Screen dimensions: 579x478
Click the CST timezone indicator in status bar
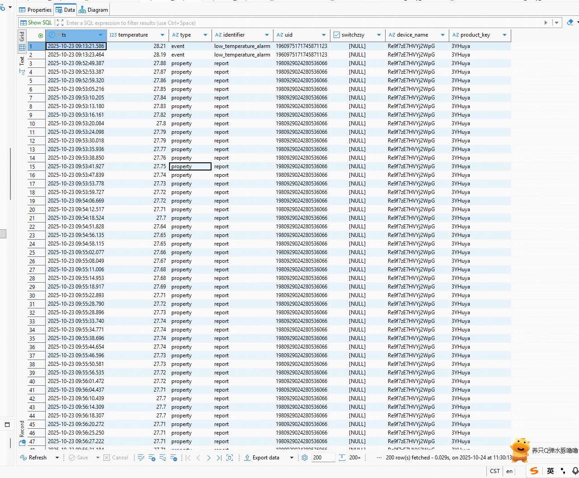pyautogui.click(x=495, y=471)
